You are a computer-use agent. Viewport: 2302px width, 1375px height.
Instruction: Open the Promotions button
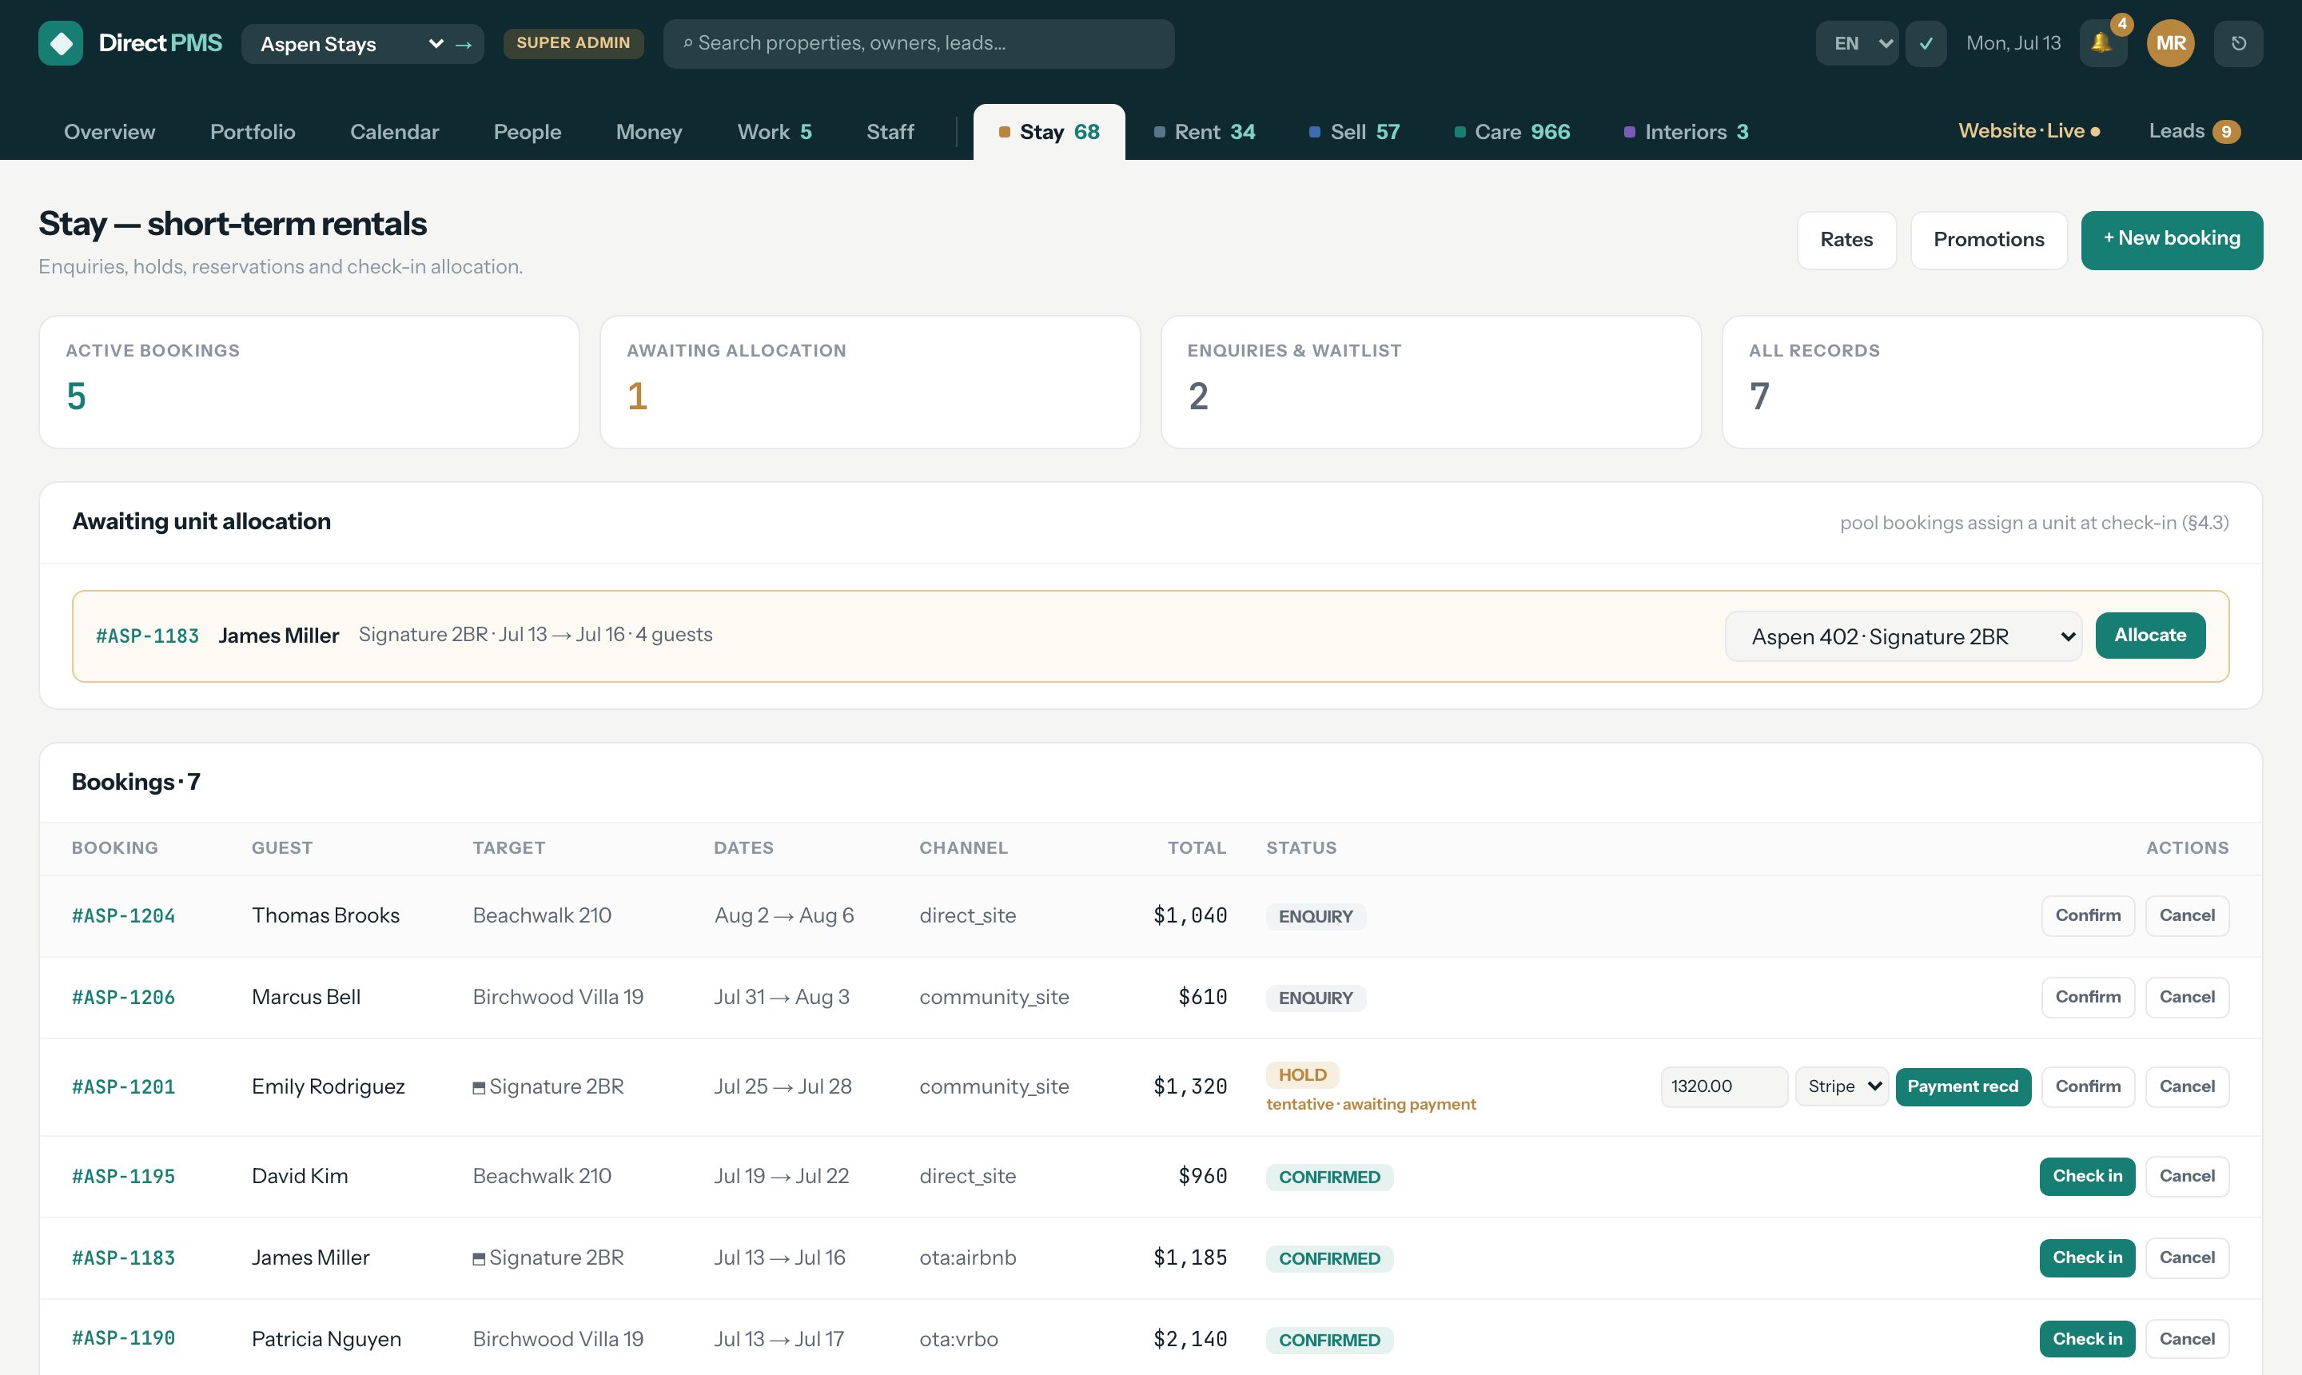[1988, 240]
